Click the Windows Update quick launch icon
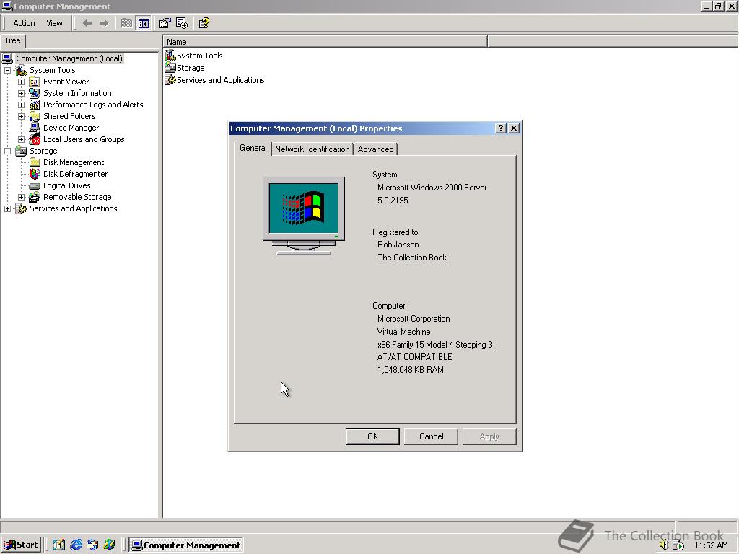 110,545
